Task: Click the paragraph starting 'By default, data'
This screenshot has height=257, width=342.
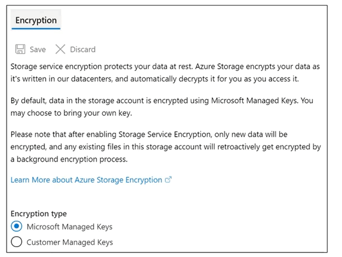Action: coord(161,106)
